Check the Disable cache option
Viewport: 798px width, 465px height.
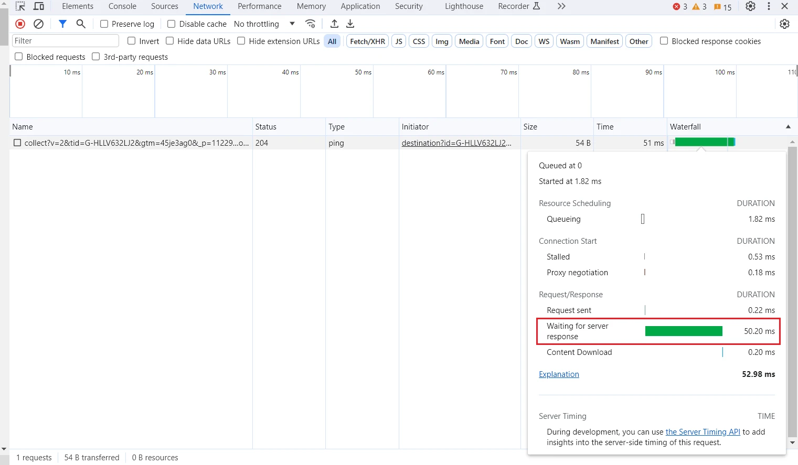(171, 24)
